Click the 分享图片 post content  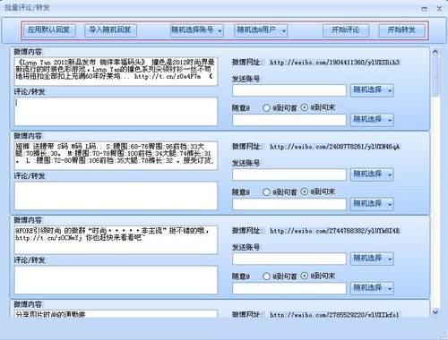[x=116, y=314]
